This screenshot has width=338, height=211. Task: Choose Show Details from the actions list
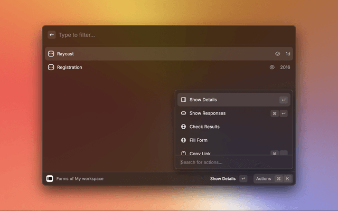click(203, 100)
